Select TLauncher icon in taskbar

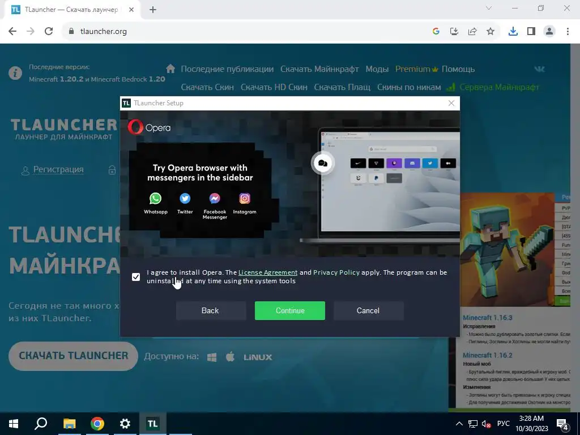[153, 424]
